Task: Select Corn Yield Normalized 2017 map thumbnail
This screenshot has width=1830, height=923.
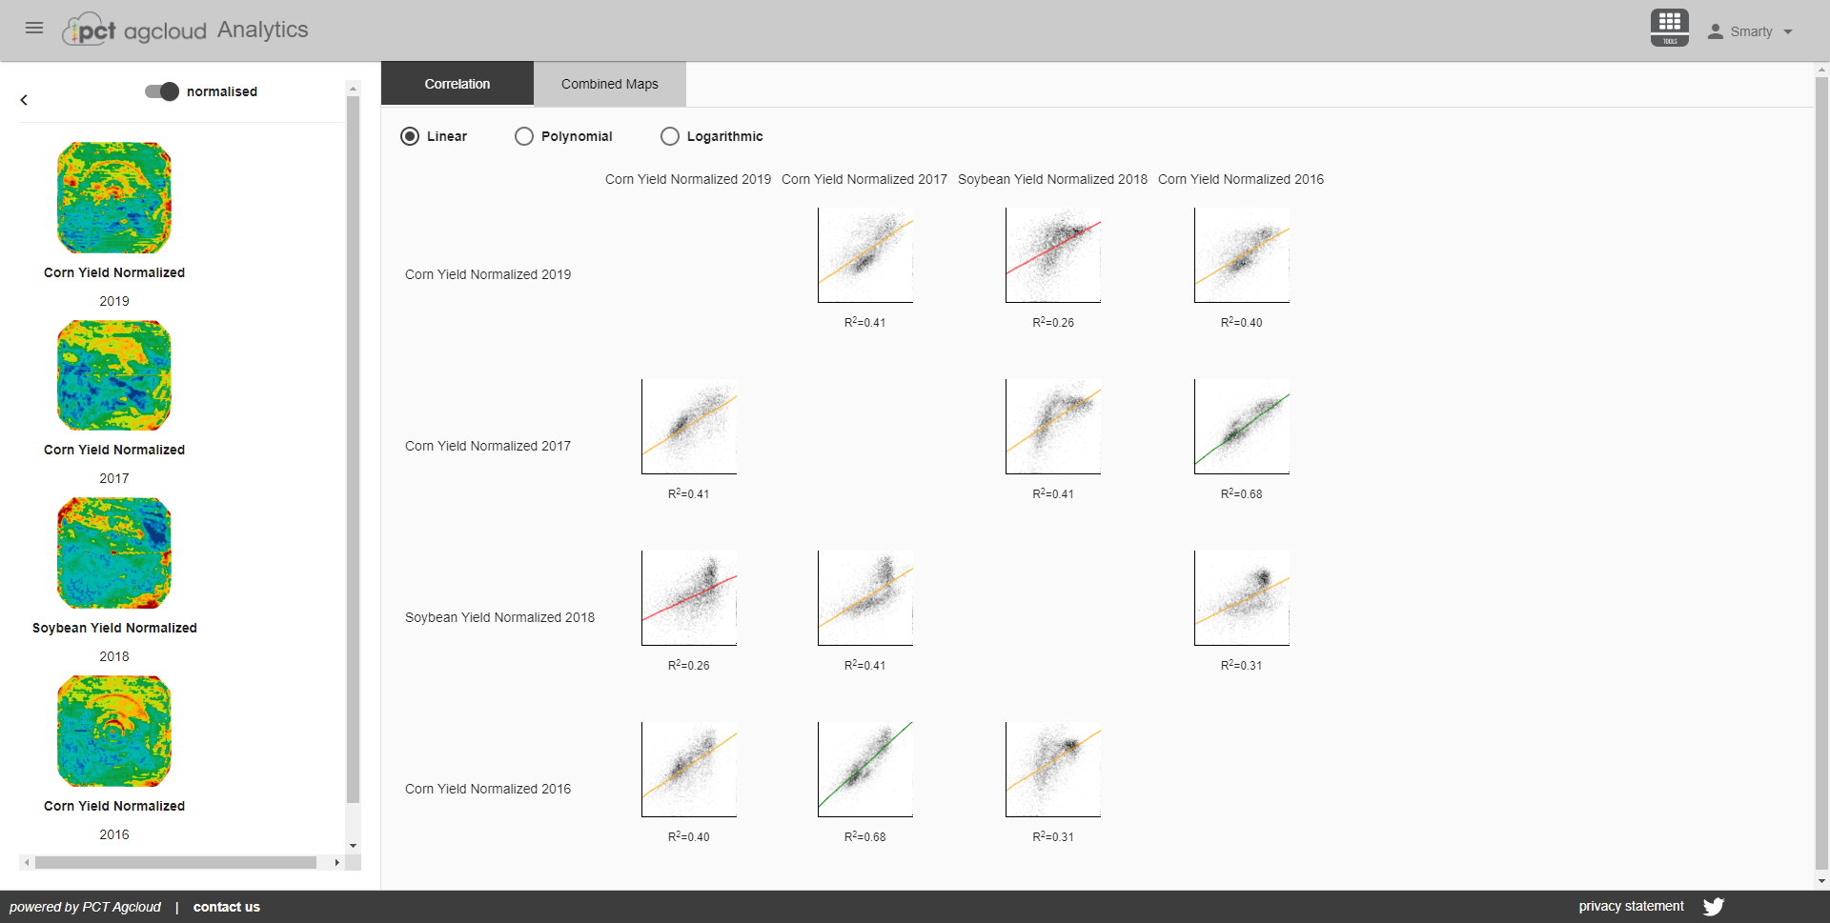Action: [114, 375]
